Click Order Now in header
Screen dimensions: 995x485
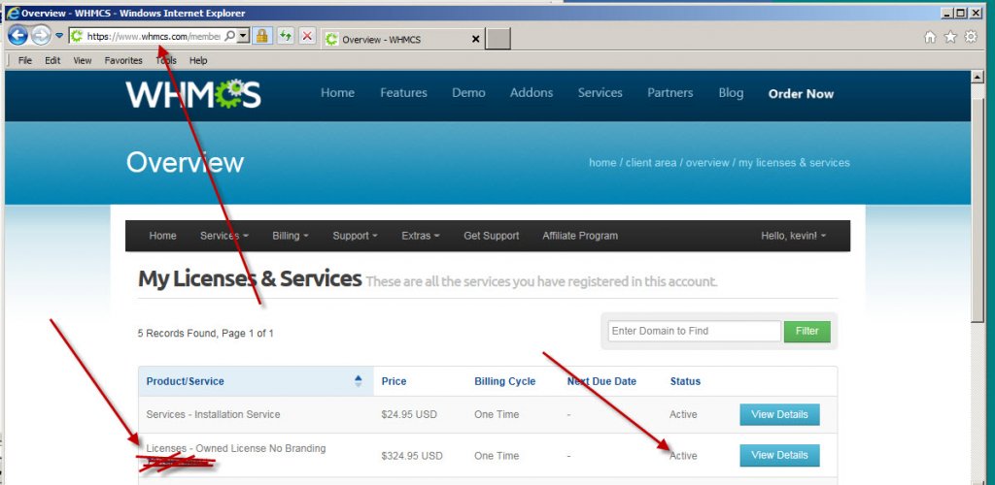(801, 94)
